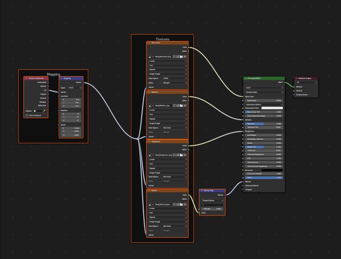Image resolution: width=341 pixels, height=259 pixels.
Task: Open the Mapping Type dropdown set to Point
Action: coord(75,88)
